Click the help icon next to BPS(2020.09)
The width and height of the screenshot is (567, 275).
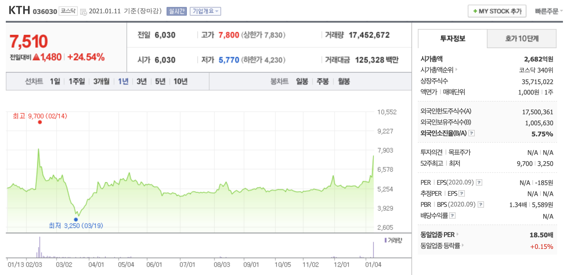coord(481,204)
